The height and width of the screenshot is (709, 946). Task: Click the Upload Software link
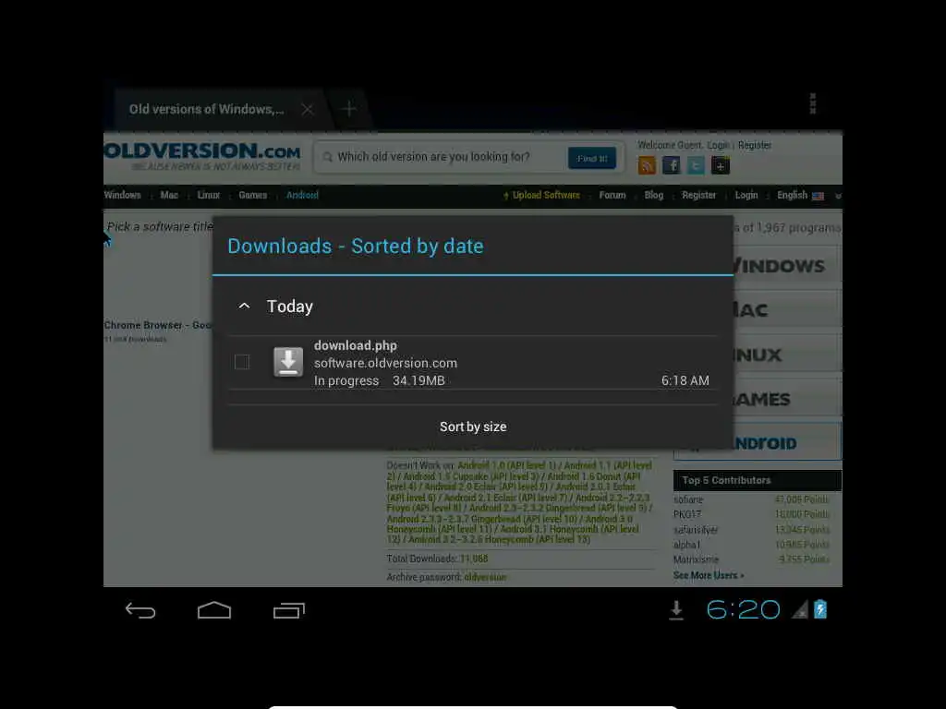click(541, 195)
